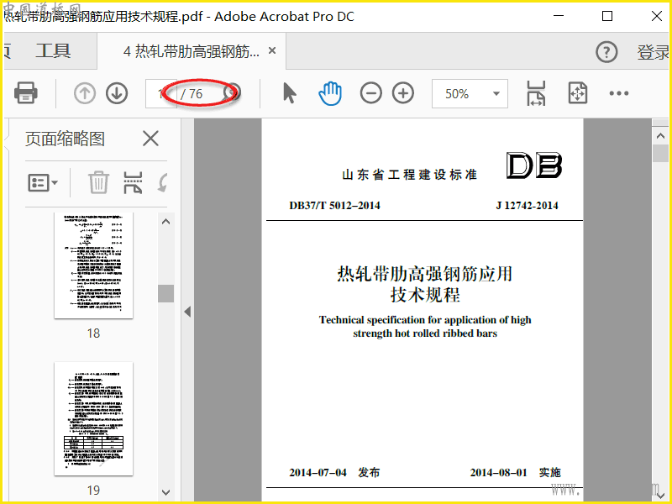Open the Help question mark icon

606,52
